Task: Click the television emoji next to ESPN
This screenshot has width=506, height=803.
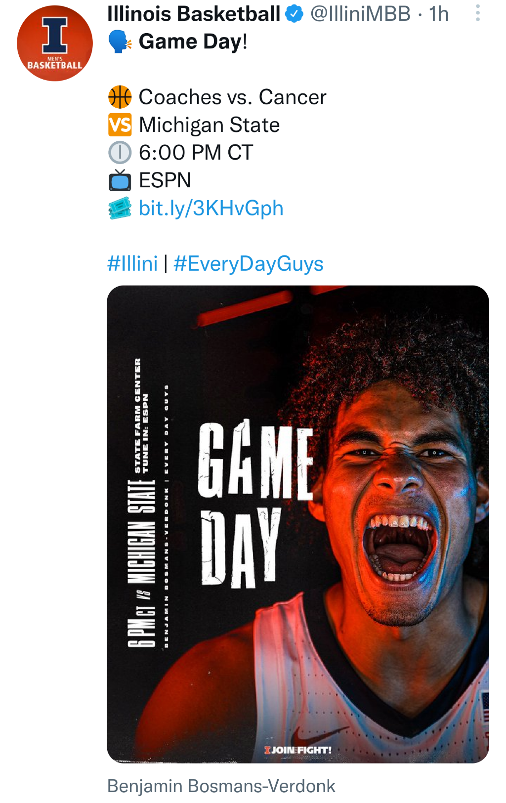Action: click(120, 180)
